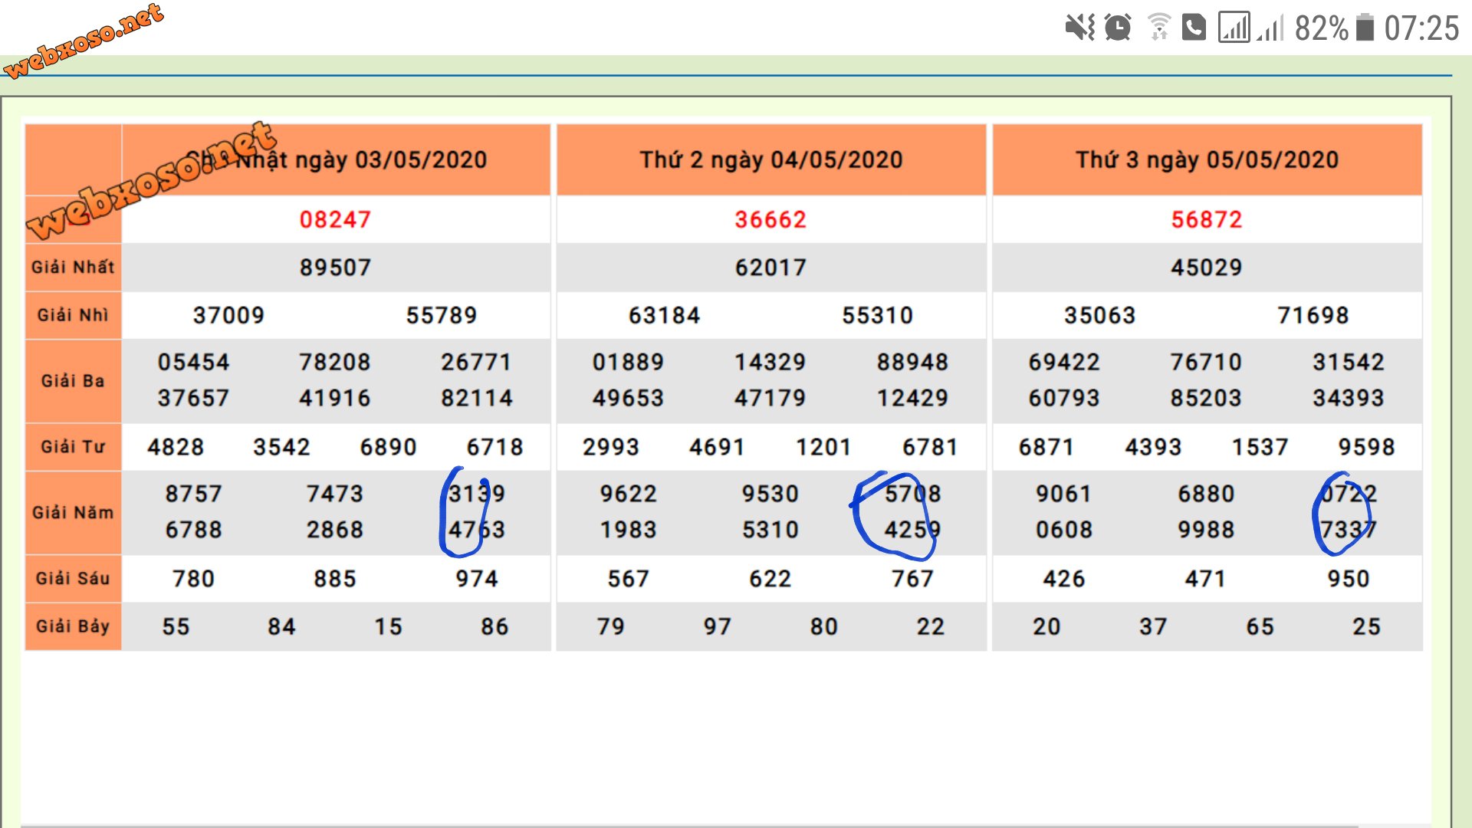This screenshot has height=828, width=1472.
Task: Click fifth prize number 2868
Action: [335, 530]
